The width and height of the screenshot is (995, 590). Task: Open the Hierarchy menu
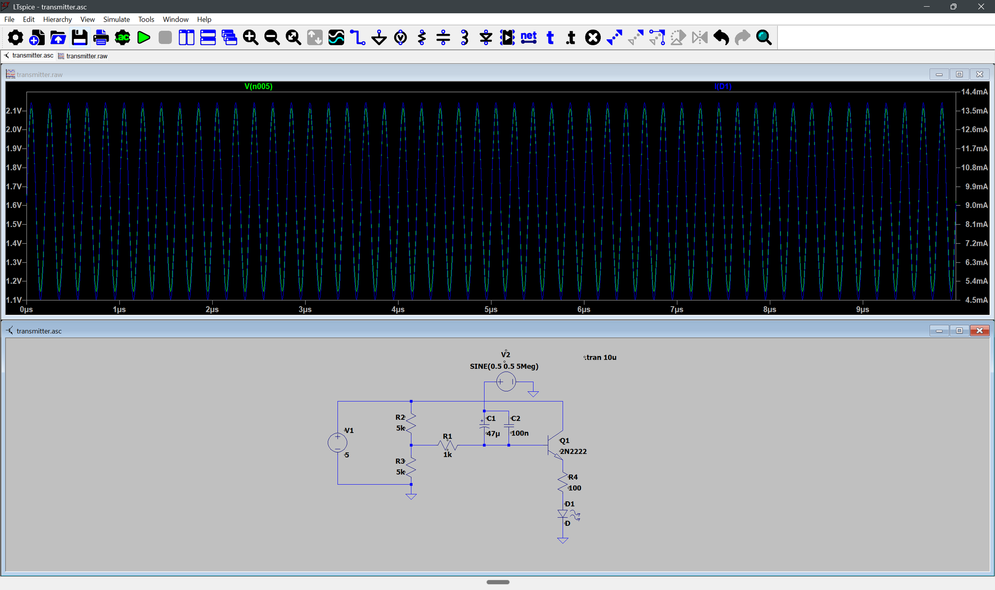click(57, 19)
